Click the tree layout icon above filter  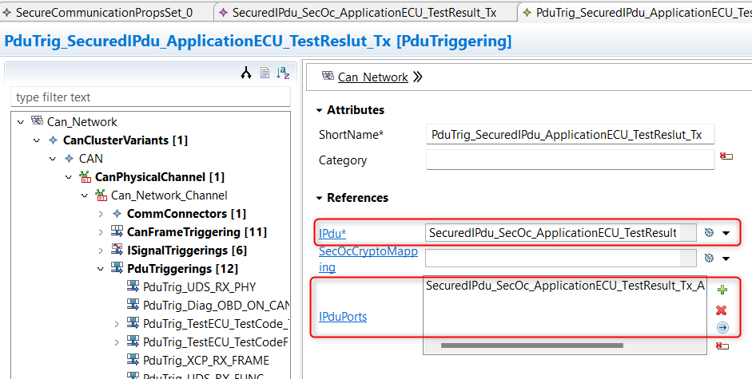(x=246, y=73)
